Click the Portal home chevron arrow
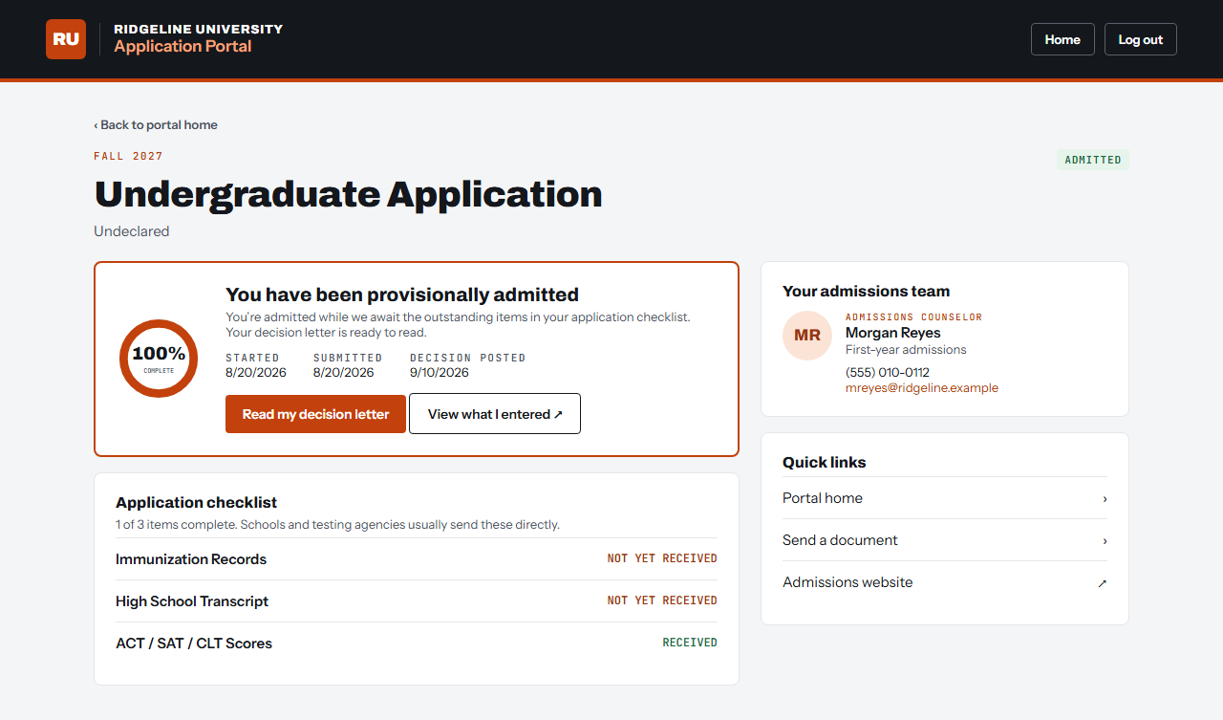Screen dimensions: 1223x720 pyautogui.click(x=1105, y=499)
